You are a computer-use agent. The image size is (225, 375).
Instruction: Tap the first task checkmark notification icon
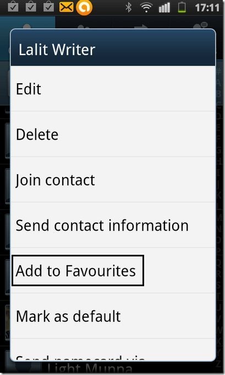tap(13, 7)
